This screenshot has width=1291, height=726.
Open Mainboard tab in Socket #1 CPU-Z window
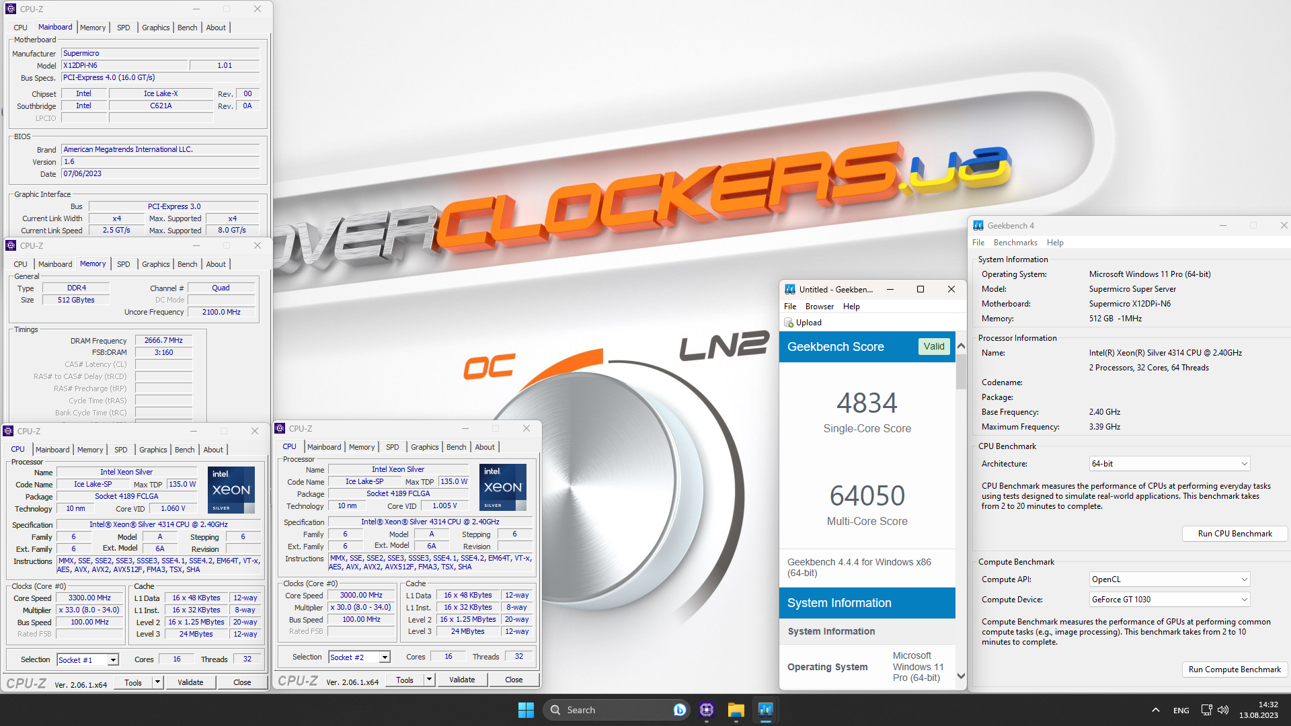pos(52,450)
